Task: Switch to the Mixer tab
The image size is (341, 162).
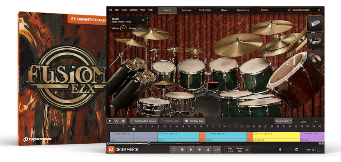Action: tap(224, 10)
